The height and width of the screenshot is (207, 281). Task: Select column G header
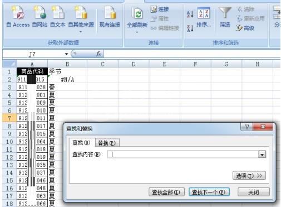tap(226, 64)
